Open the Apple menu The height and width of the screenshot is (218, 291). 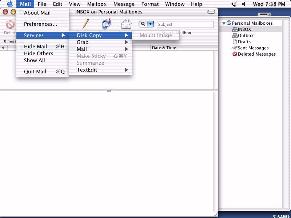click(10, 4)
